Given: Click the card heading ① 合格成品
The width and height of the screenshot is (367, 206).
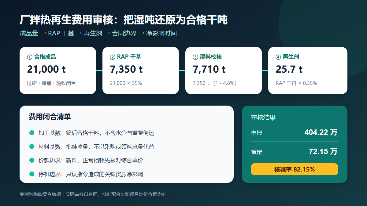Looking at the screenshot, I should [42, 57].
